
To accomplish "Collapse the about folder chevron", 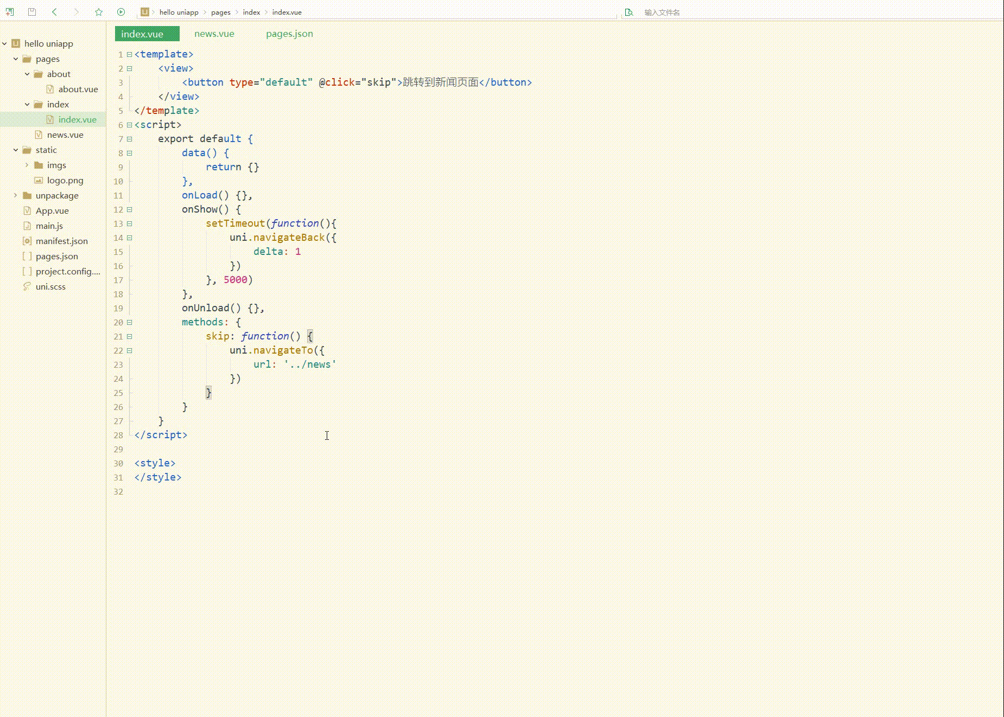I will (27, 74).
